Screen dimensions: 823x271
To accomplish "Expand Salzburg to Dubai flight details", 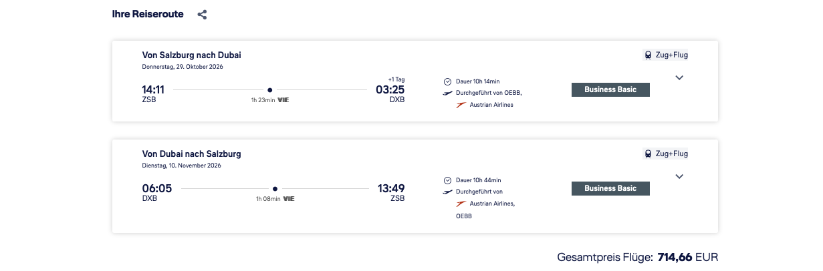I will [x=679, y=78].
